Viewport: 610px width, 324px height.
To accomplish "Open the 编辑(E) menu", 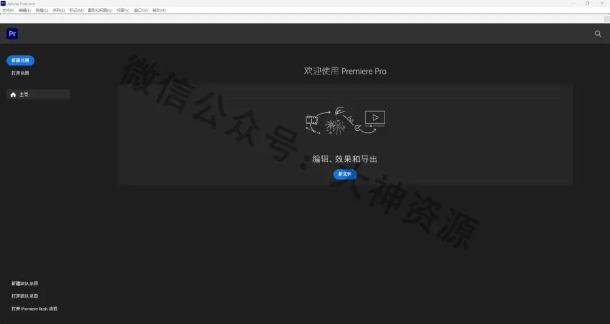I will click(25, 11).
